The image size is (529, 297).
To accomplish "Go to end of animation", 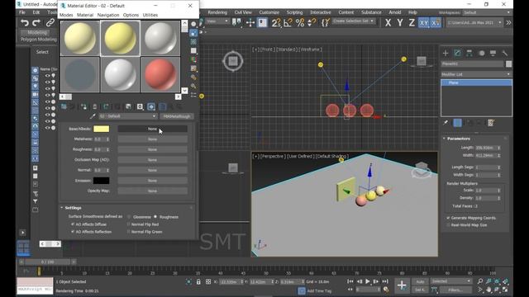I will tap(385, 281).
